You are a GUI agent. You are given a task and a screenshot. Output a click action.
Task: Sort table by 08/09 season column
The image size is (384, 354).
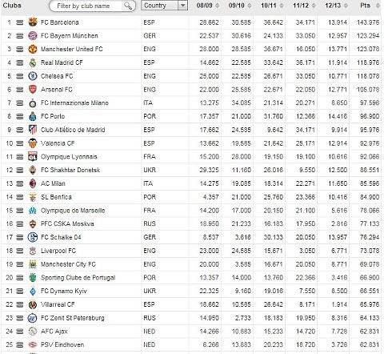(207, 6)
